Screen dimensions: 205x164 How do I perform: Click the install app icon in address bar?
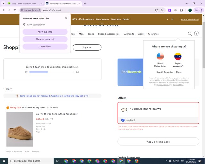point(157,10)
